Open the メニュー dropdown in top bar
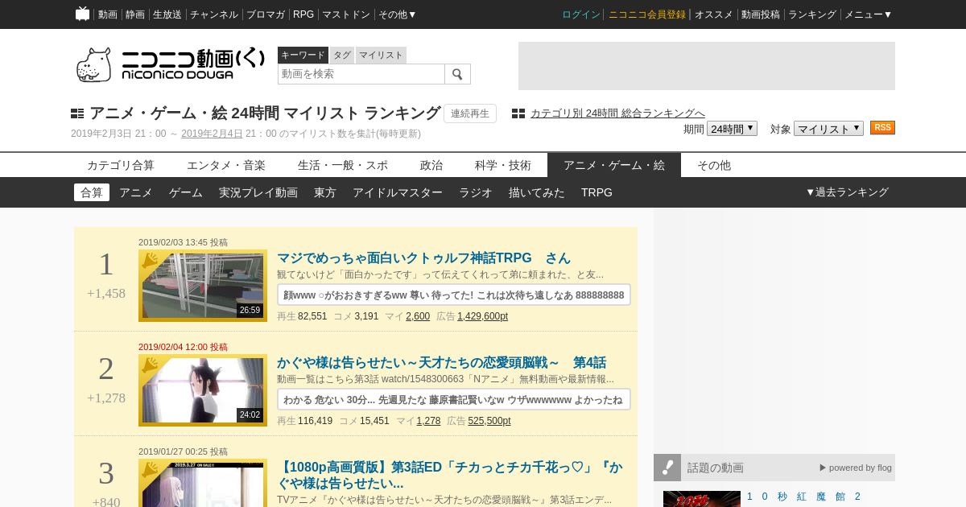The image size is (966, 507). (868, 14)
